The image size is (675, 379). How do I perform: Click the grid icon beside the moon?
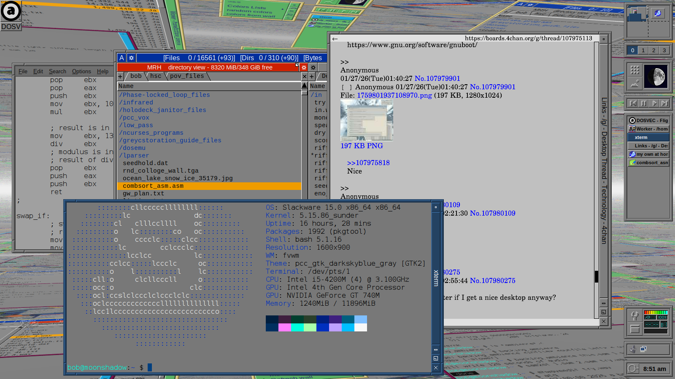[x=634, y=70]
